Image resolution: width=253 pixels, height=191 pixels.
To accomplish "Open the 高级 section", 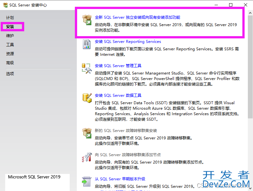I will pos(10,63).
